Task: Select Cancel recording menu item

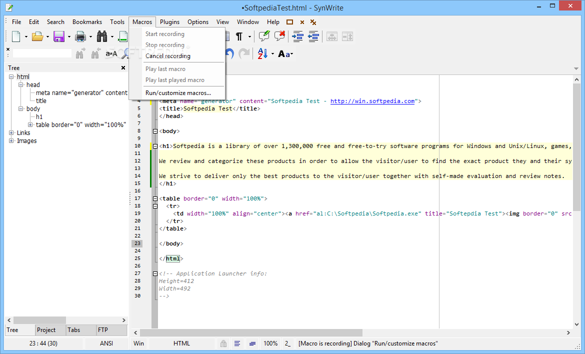Action: pyautogui.click(x=168, y=56)
